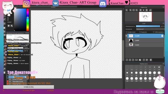Click the first magnifier icon in the Navigator
Screen dimensions: 168x94
[127, 10]
